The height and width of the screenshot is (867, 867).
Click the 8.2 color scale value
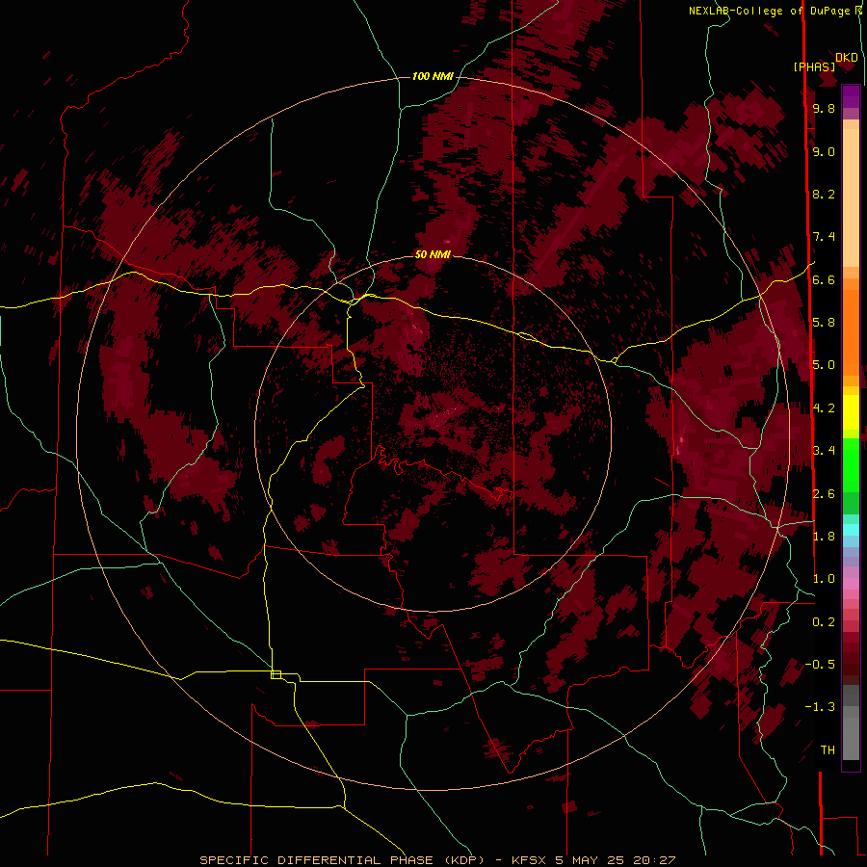824,194
